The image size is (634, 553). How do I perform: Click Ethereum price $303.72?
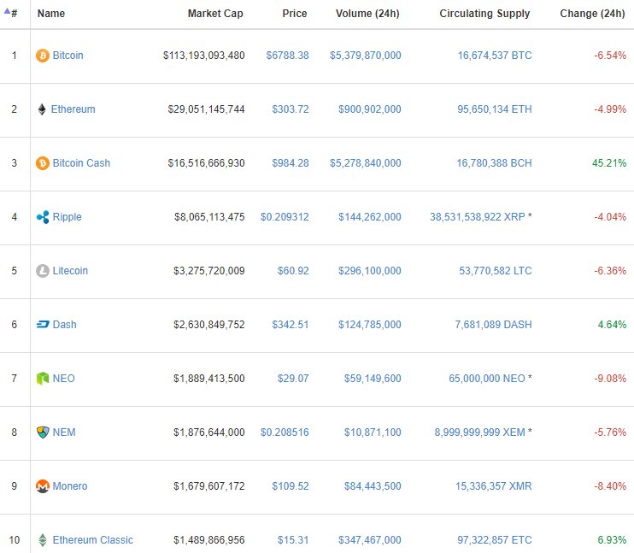[x=291, y=109]
